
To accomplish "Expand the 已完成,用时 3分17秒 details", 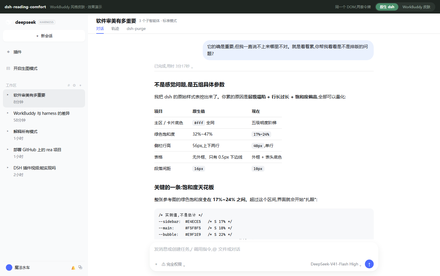I will [x=174, y=66].
